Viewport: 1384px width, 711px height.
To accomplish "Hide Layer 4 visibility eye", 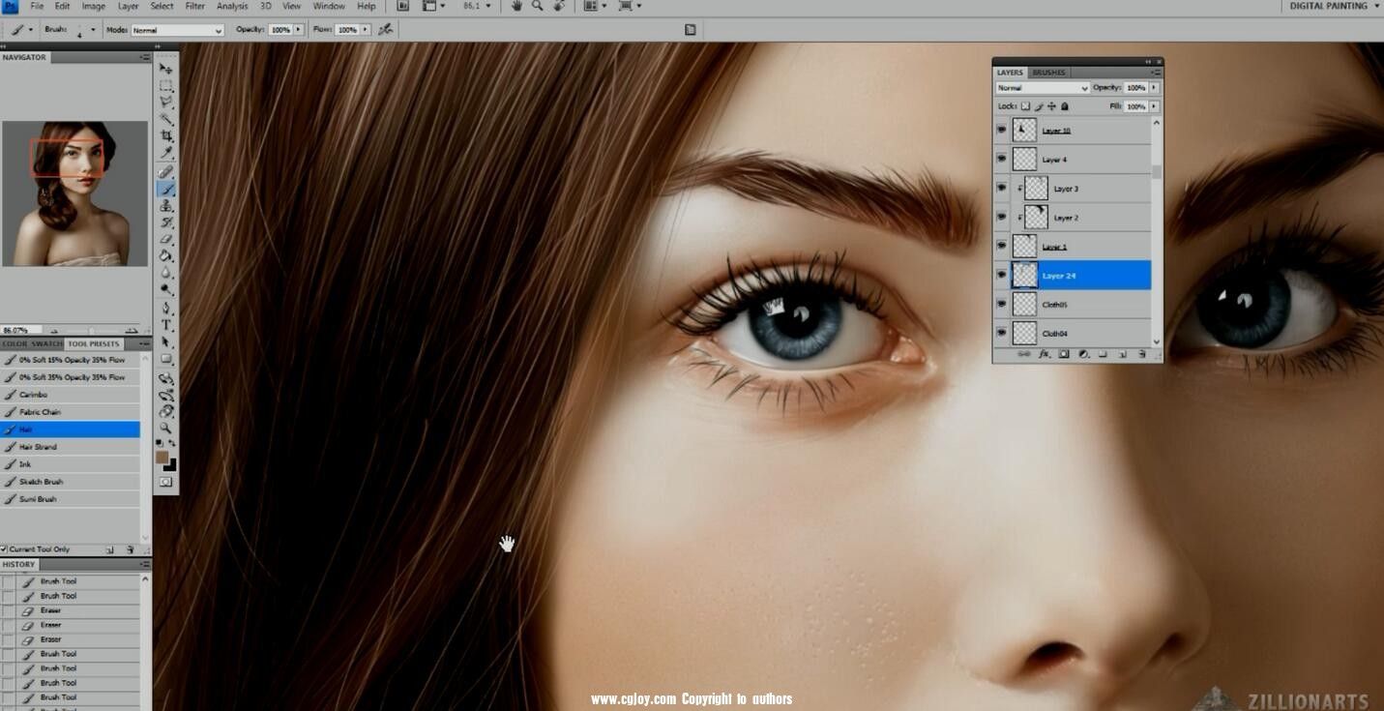I will [x=1001, y=159].
